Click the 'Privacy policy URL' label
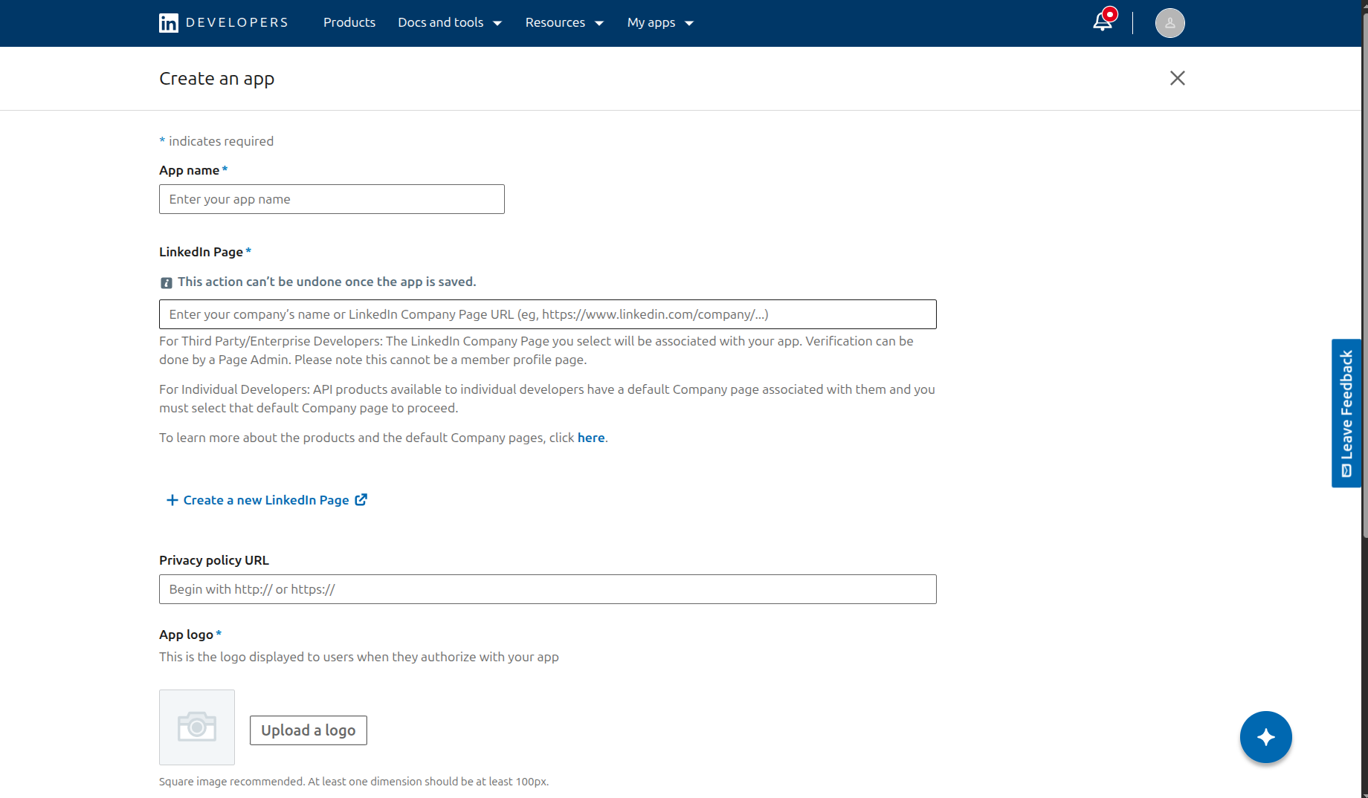1368x798 pixels. point(214,560)
